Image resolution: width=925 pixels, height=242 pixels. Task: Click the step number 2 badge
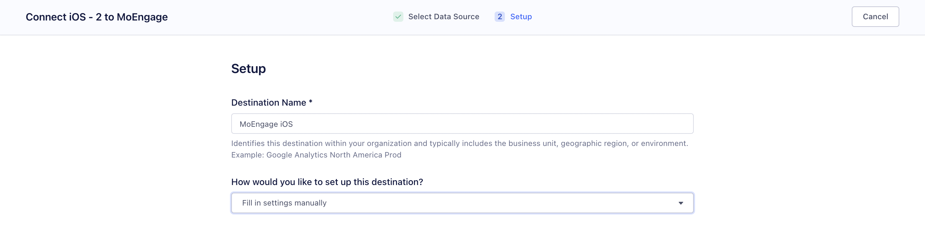pyautogui.click(x=499, y=17)
